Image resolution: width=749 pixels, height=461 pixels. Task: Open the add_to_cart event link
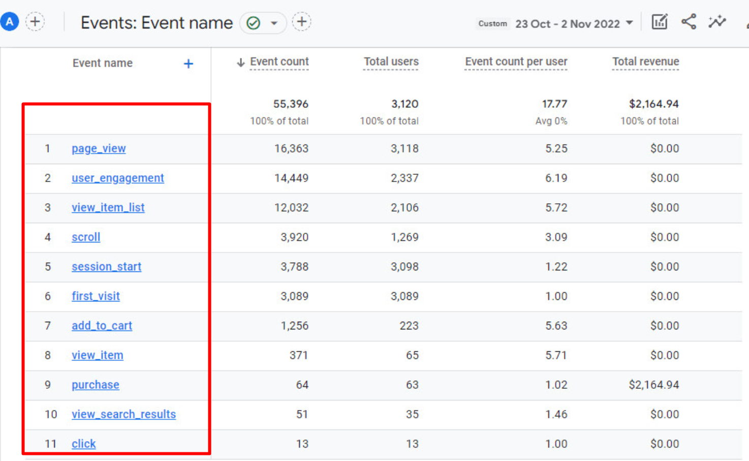[102, 326]
